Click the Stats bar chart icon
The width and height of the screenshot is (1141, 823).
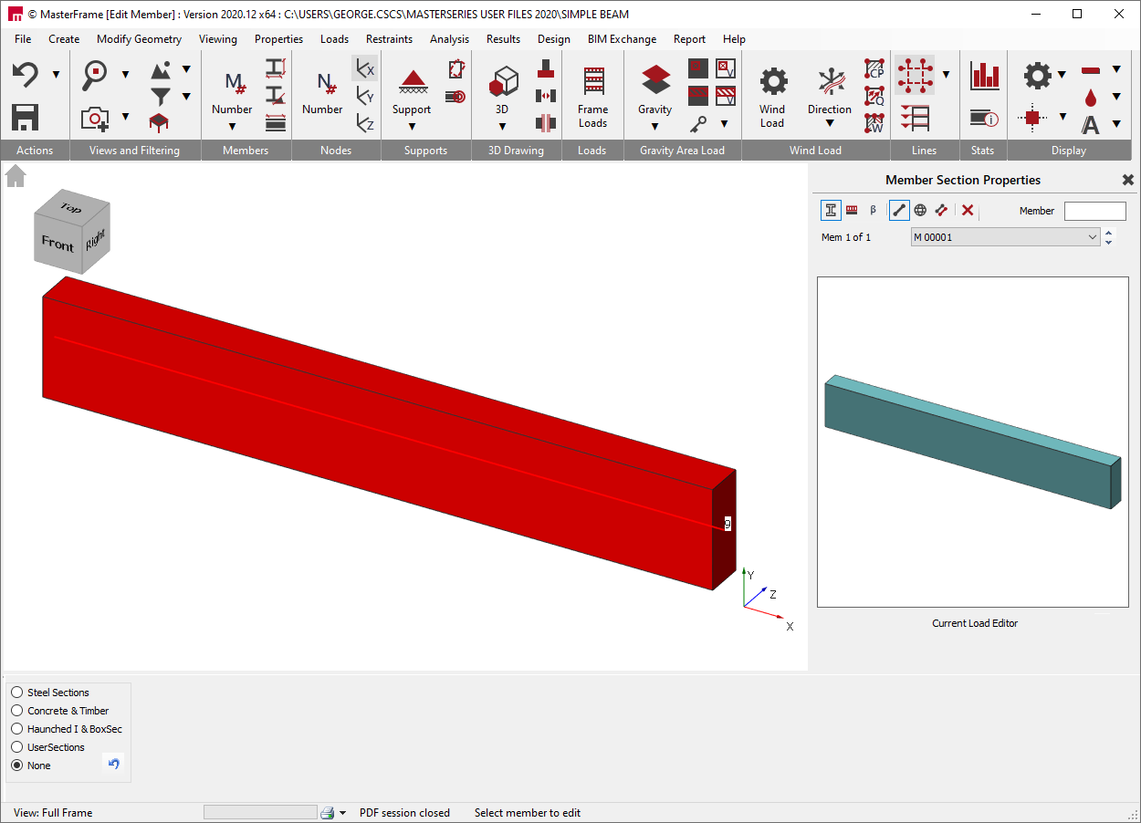click(x=985, y=76)
